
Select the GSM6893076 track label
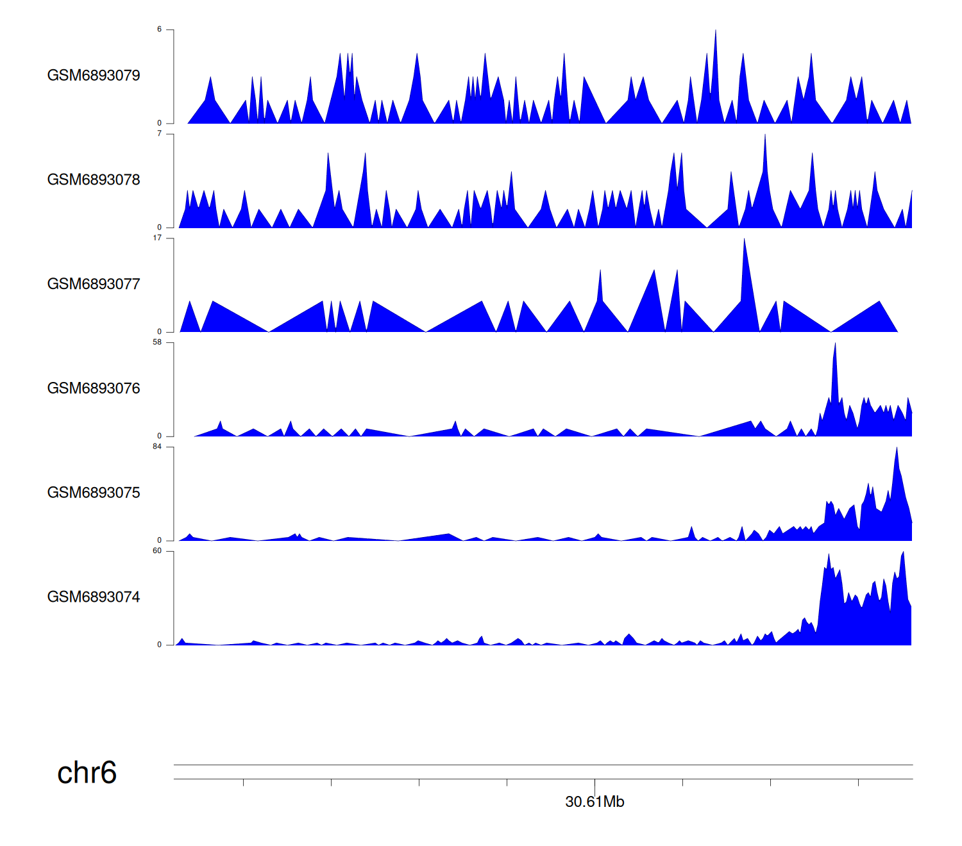tap(94, 388)
